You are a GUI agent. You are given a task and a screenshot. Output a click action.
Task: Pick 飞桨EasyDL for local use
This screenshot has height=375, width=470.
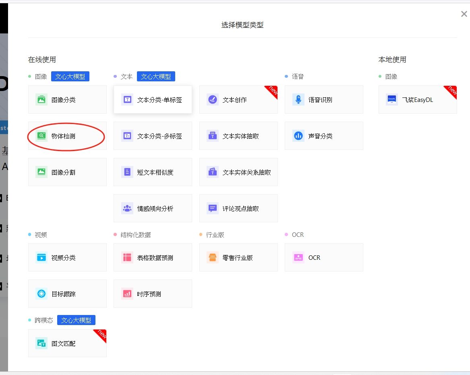coord(418,99)
